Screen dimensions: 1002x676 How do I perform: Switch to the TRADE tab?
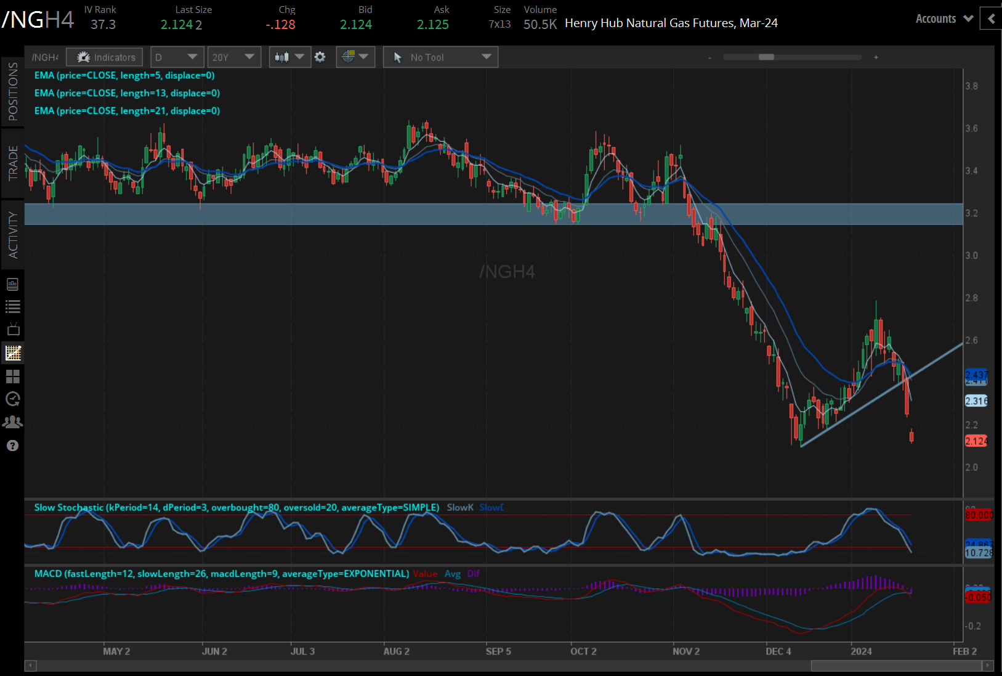coord(12,163)
